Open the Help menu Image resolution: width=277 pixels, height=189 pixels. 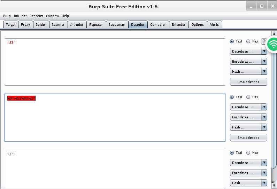pos(65,16)
